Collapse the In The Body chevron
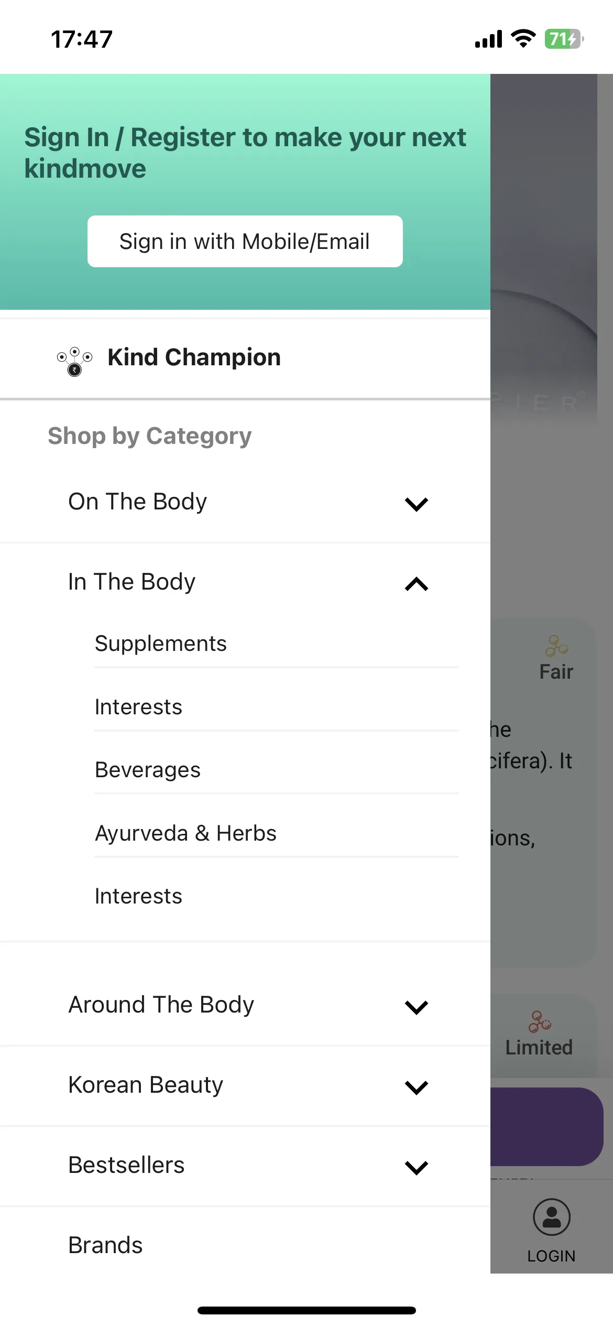Viewport: 613px width, 1327px height. [417, 583]
